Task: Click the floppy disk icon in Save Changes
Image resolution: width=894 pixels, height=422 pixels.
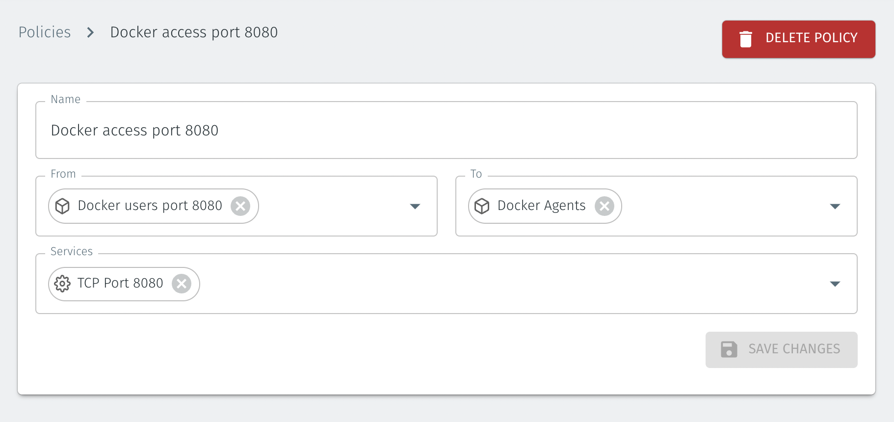Action: (729, 349)
